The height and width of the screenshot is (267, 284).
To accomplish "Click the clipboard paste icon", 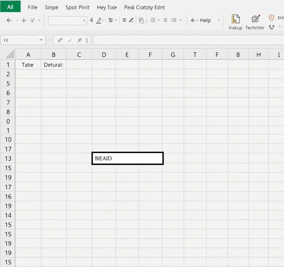I will coord(141,20).
